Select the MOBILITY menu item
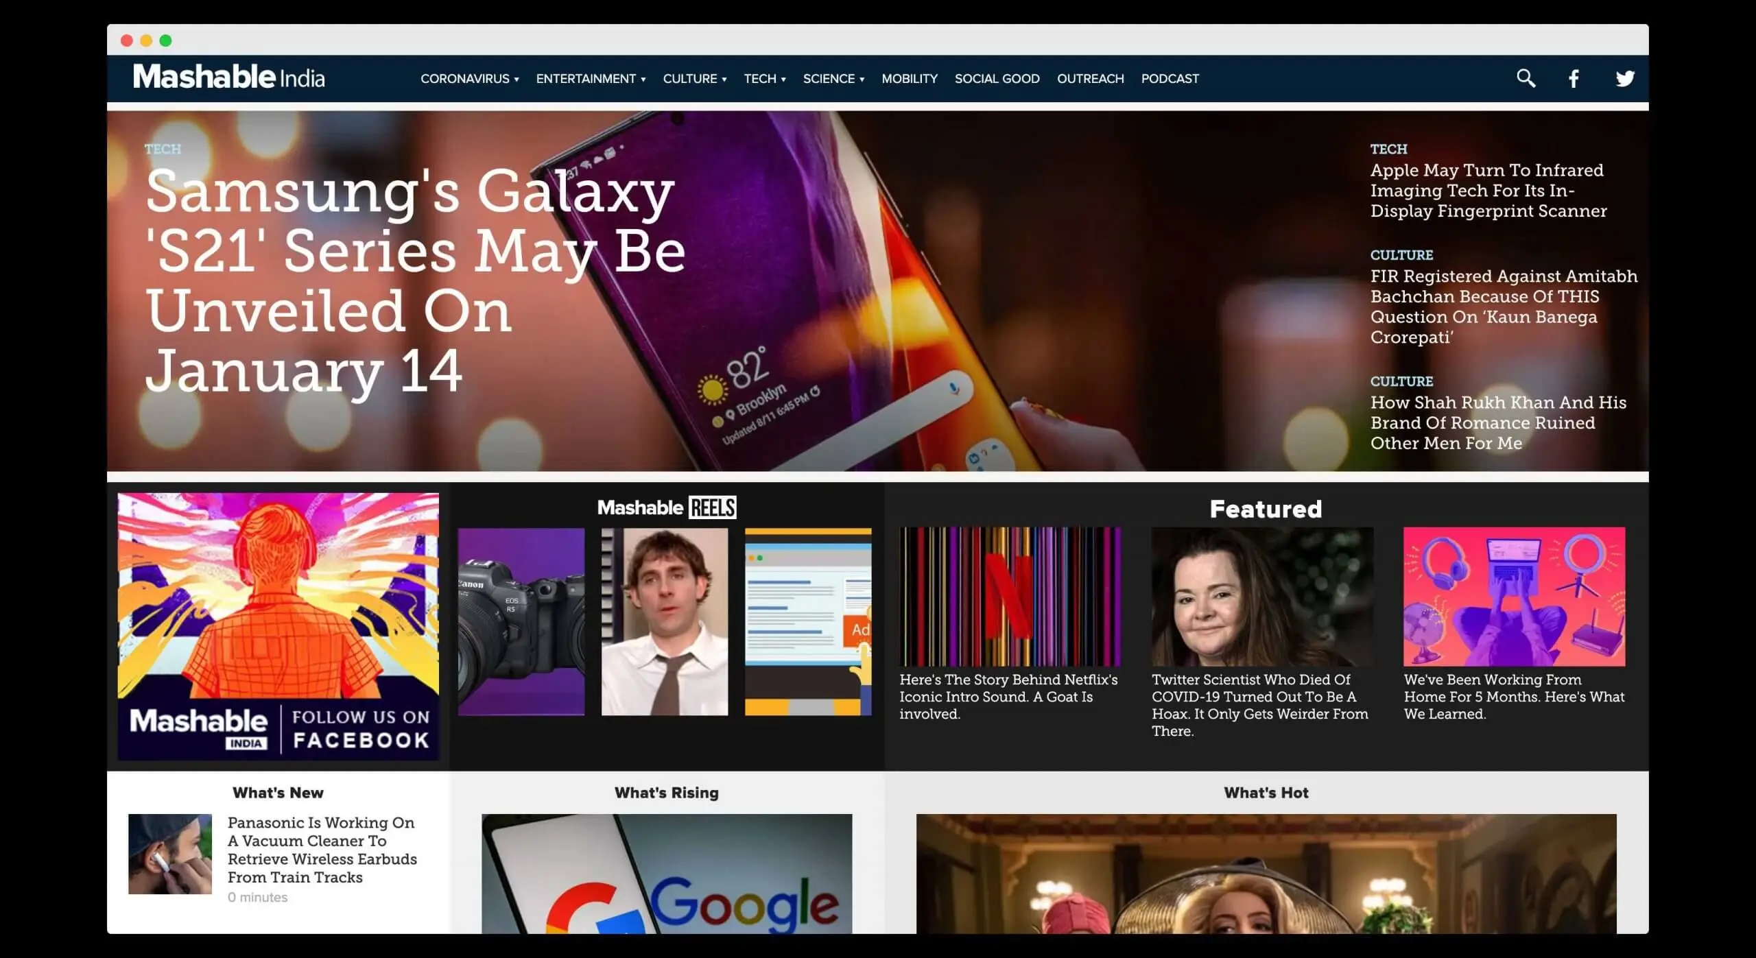1756x958 pixels. click(x=910, y=78)
